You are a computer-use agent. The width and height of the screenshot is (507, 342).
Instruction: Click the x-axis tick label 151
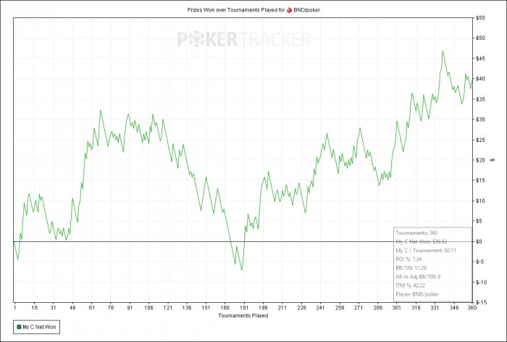pos(206,308)
